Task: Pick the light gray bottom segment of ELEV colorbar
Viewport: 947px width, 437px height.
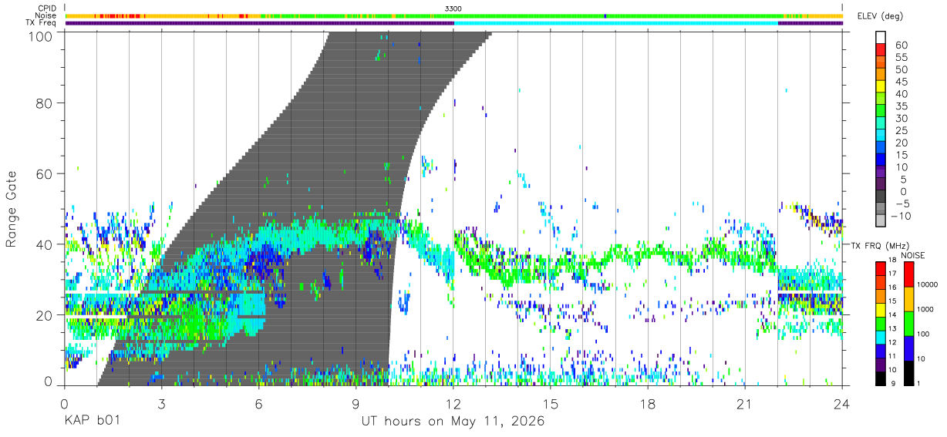Action: click(881, 221)
